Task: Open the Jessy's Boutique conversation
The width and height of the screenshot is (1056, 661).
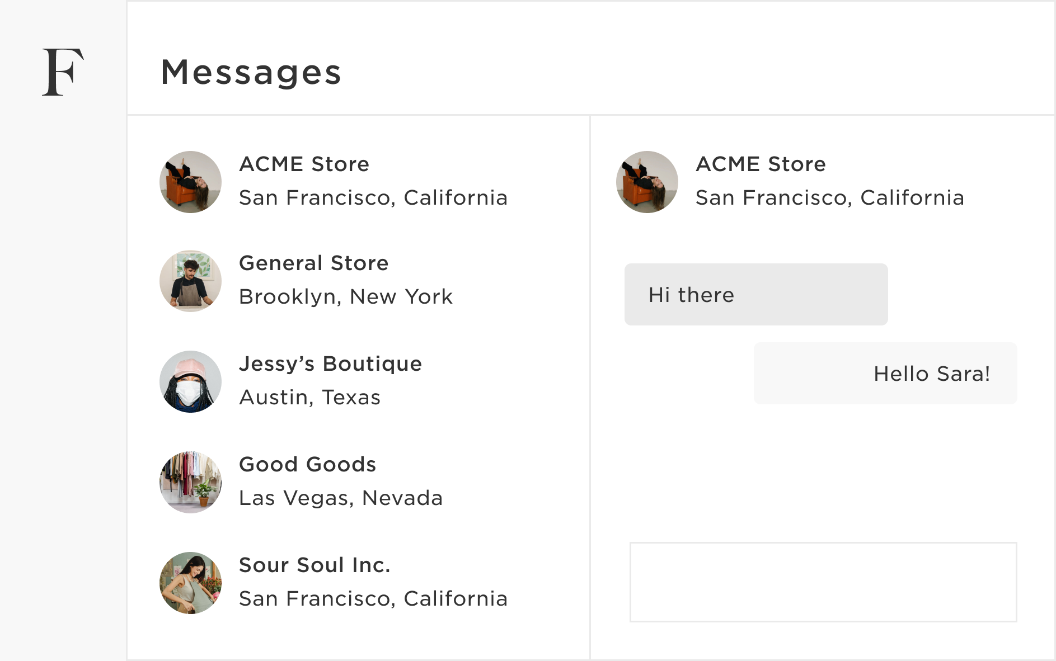Action: (330, 364)
